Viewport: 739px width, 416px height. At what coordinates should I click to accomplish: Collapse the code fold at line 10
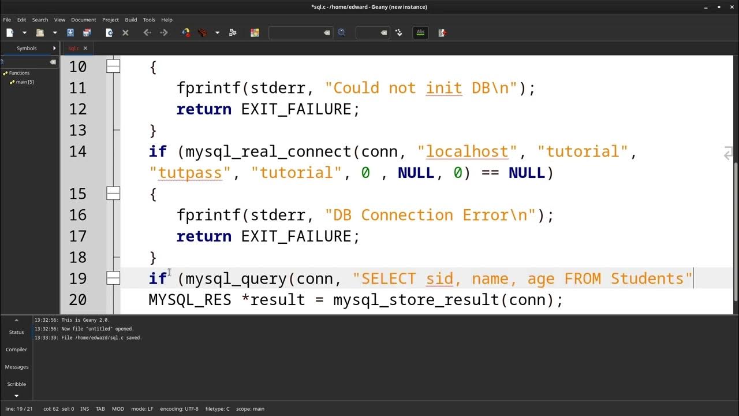pos(113,66)
